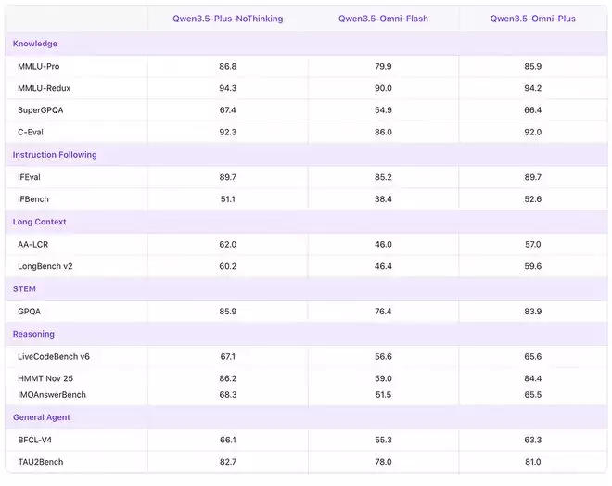Select the IFBench row label
Viewport: 612px width, 486px height.
coord(35,199)
